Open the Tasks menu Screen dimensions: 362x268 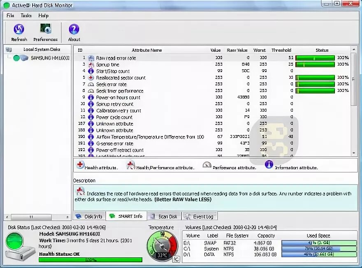point(26,16)
